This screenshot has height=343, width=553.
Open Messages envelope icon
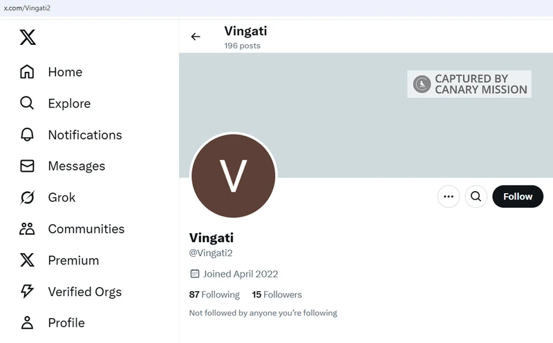27,166
